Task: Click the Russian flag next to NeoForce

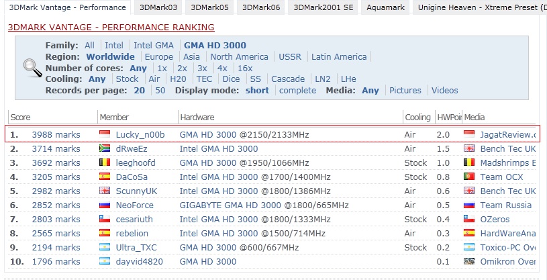Action: (105, 205)
